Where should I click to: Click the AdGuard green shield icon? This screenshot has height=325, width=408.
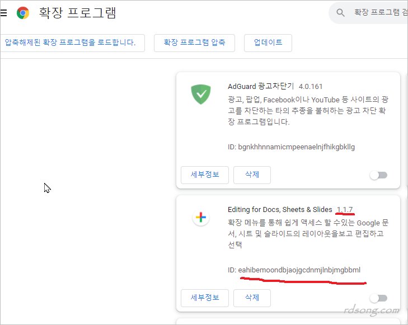[x=200, y=93]
